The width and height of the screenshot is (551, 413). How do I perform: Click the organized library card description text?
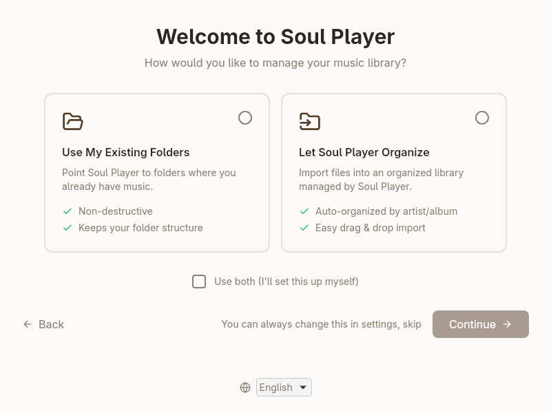[x=381, y=180]
